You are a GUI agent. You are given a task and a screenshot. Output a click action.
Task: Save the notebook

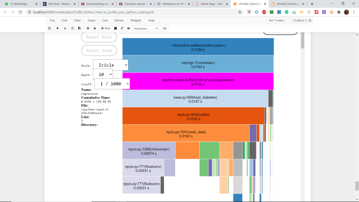49,28
